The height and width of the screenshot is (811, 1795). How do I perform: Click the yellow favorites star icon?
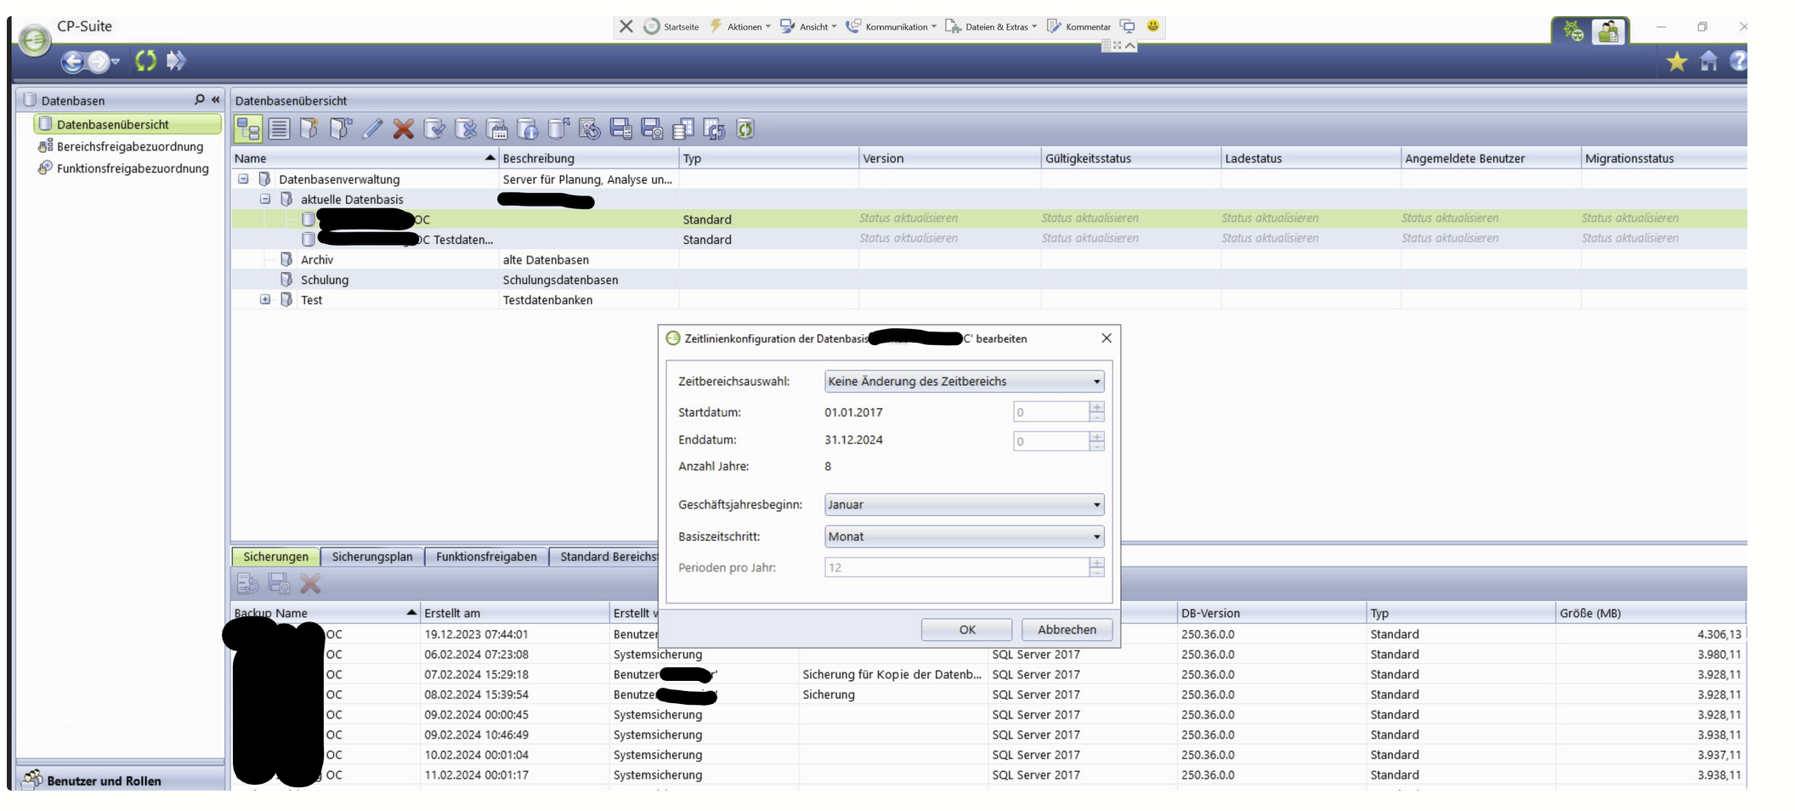(x=1676, y=61)
